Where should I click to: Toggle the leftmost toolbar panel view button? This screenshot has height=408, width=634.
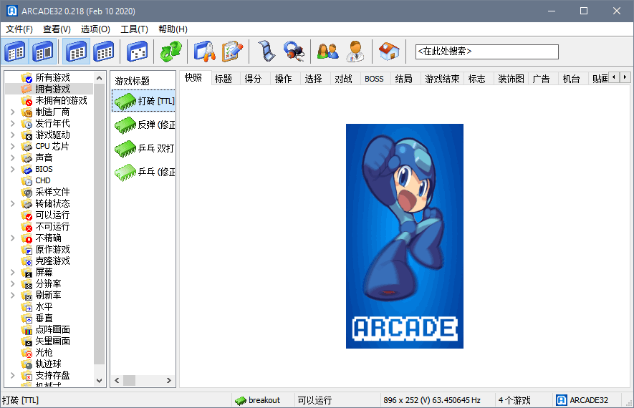tap(15, 52)
